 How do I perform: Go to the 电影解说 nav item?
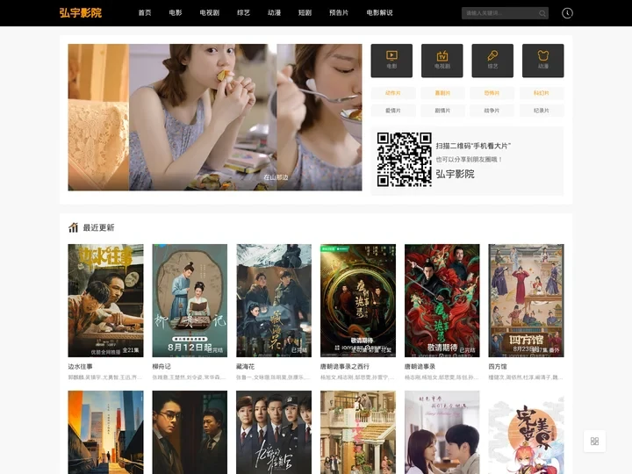point(379,13)
